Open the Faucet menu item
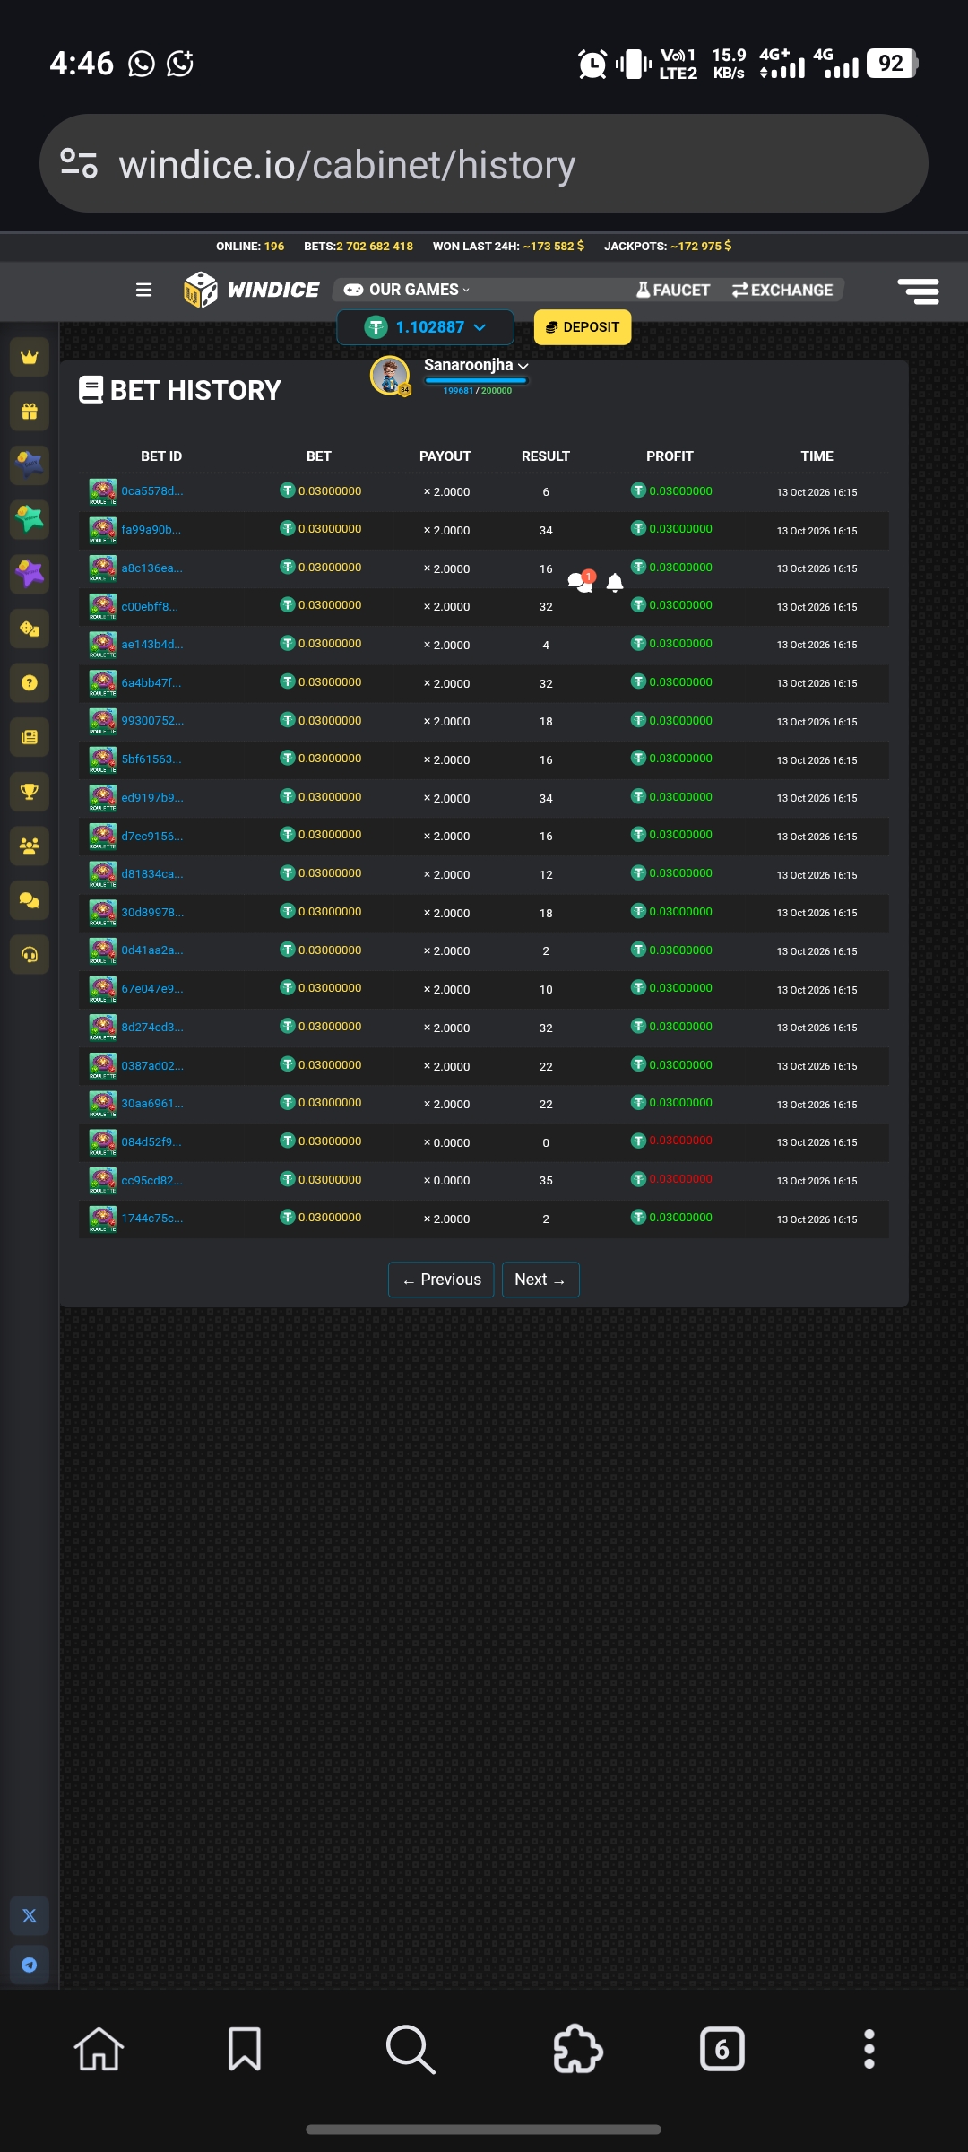 [673, 290]
